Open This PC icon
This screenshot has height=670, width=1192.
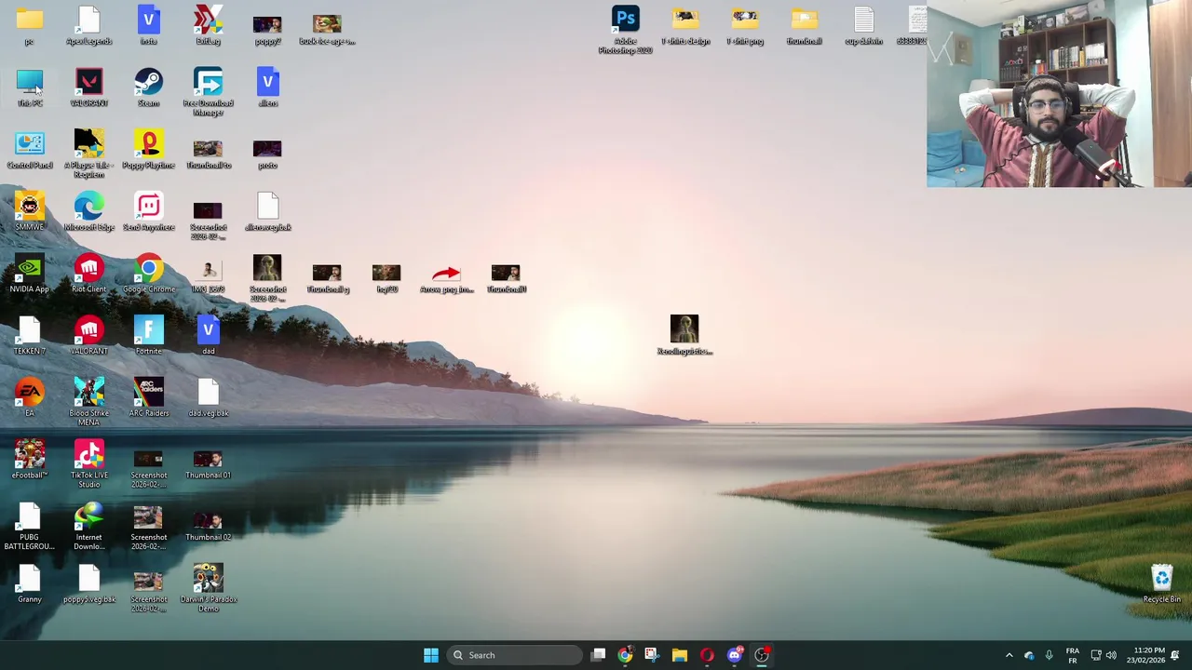click(x=30, y=88)
